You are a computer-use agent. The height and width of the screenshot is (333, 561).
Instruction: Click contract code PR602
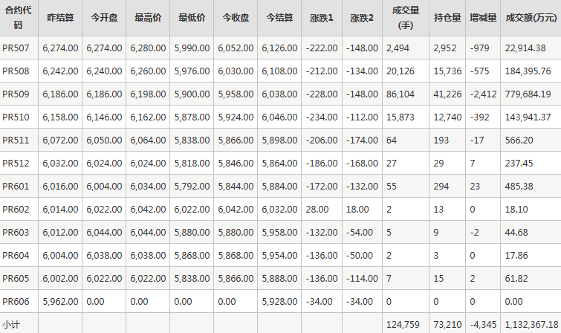tap(16, 209)
